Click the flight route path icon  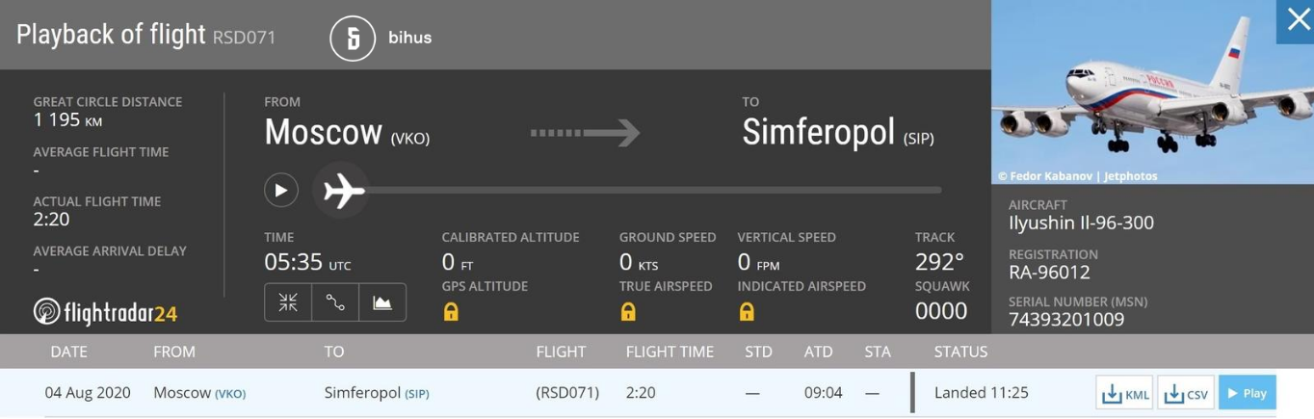[335, 302]
